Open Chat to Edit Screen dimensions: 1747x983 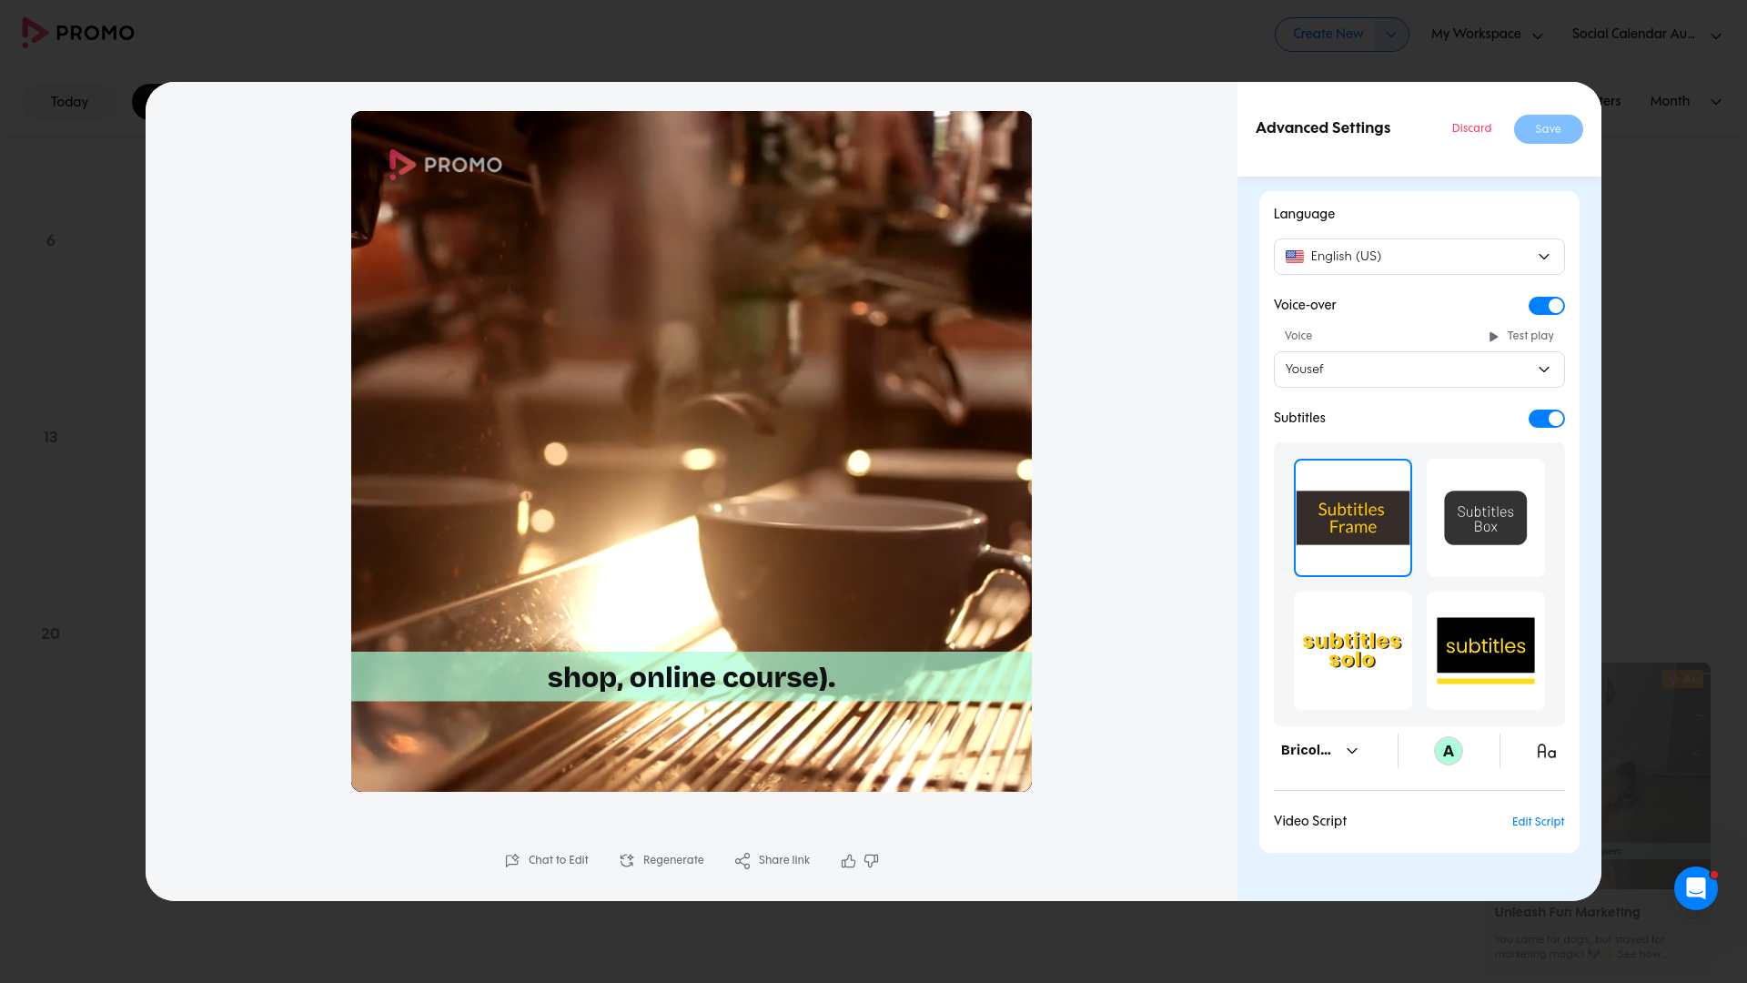(x=547, y=860)
